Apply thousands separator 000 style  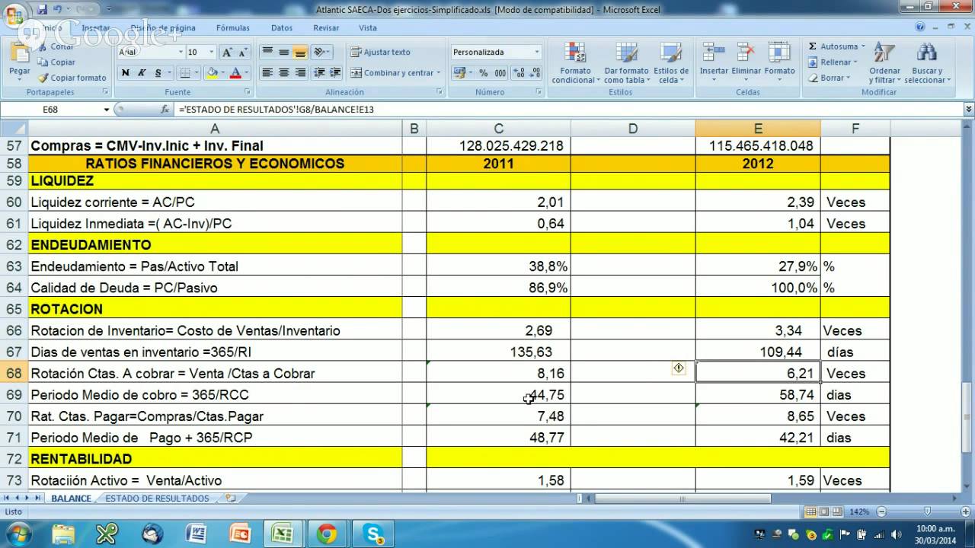coord(500,73)
